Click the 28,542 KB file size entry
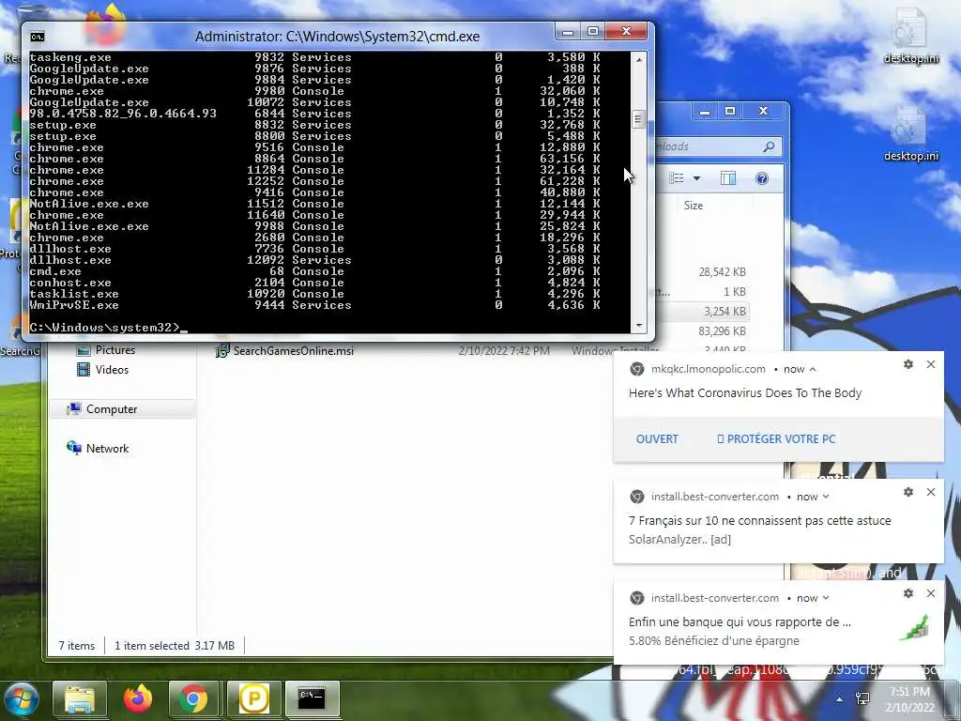The height and width of the screenshot is (721, 961). pyautogui.click(x=722, y=272)
